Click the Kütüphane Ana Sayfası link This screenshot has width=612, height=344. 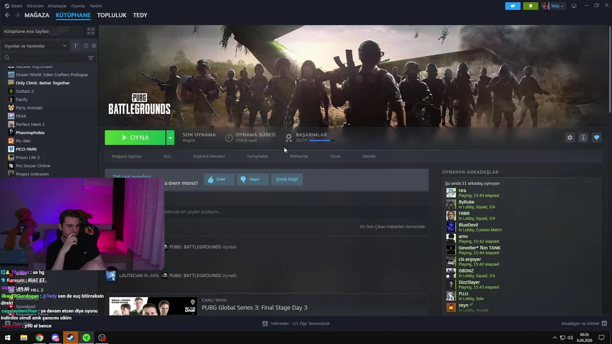click(x=26, y=31)
